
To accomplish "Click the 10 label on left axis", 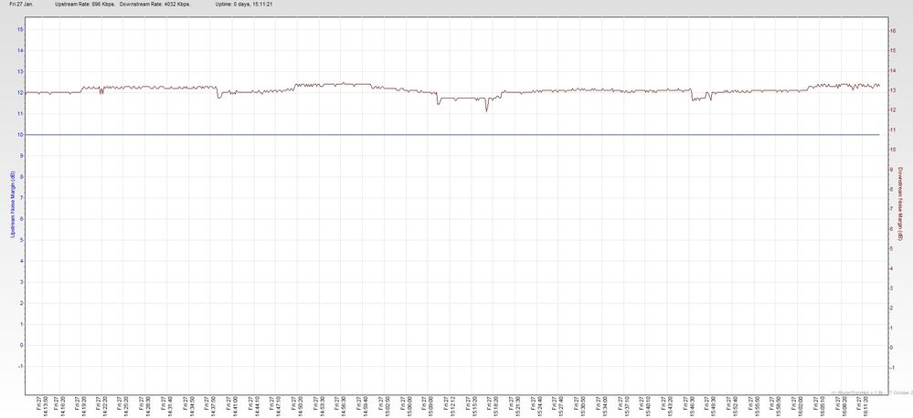I will [19, 135].
